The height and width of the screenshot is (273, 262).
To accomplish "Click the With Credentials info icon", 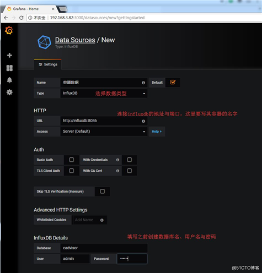I will (x=117, y=160).
